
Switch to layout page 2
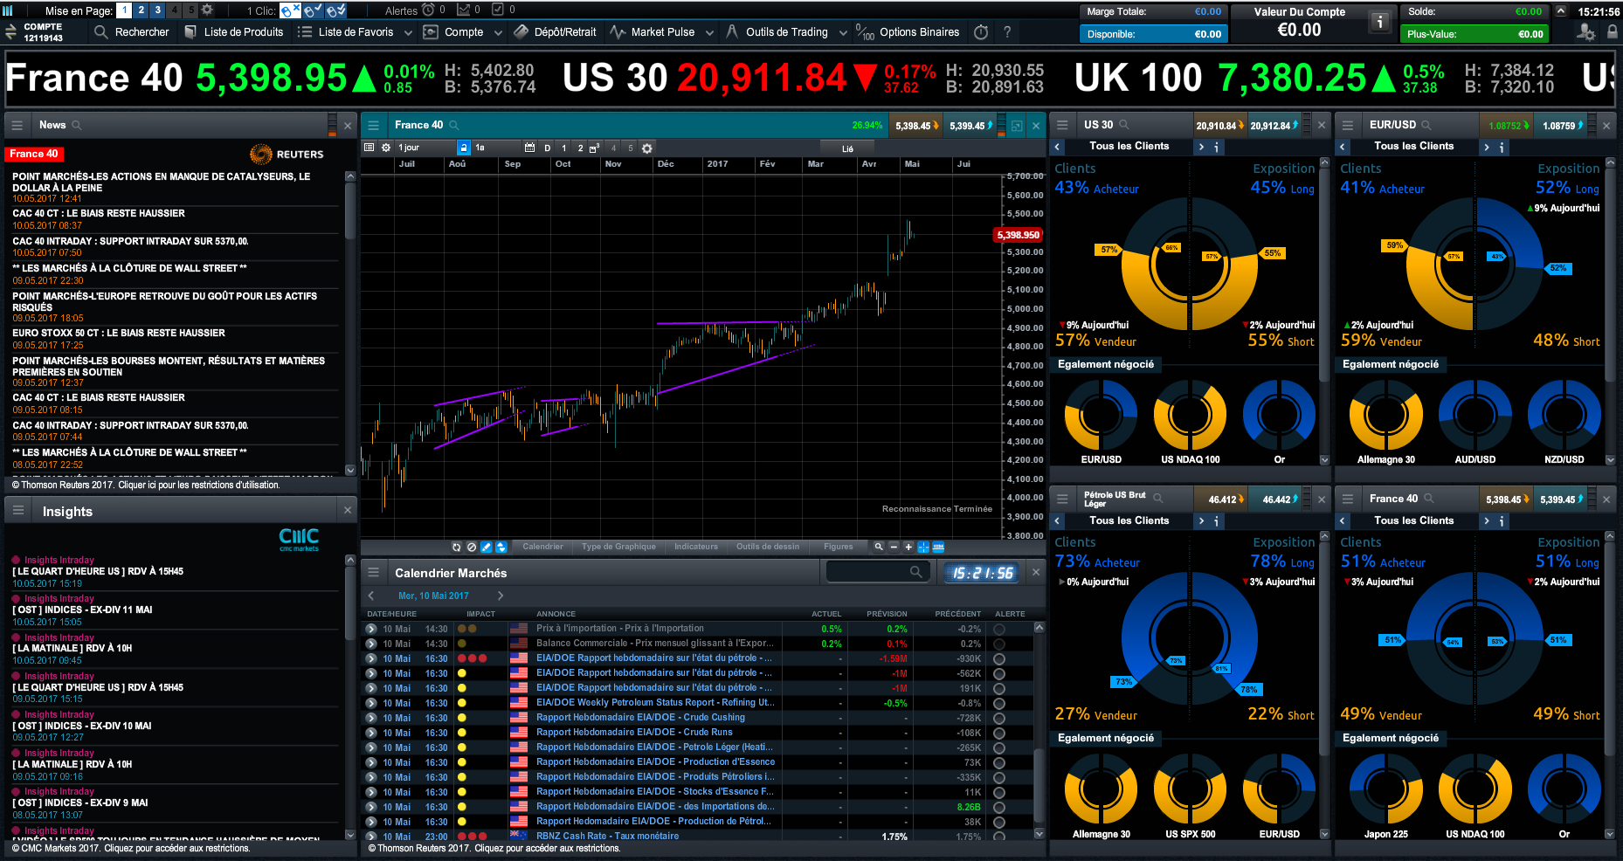[x=141, y=10]
